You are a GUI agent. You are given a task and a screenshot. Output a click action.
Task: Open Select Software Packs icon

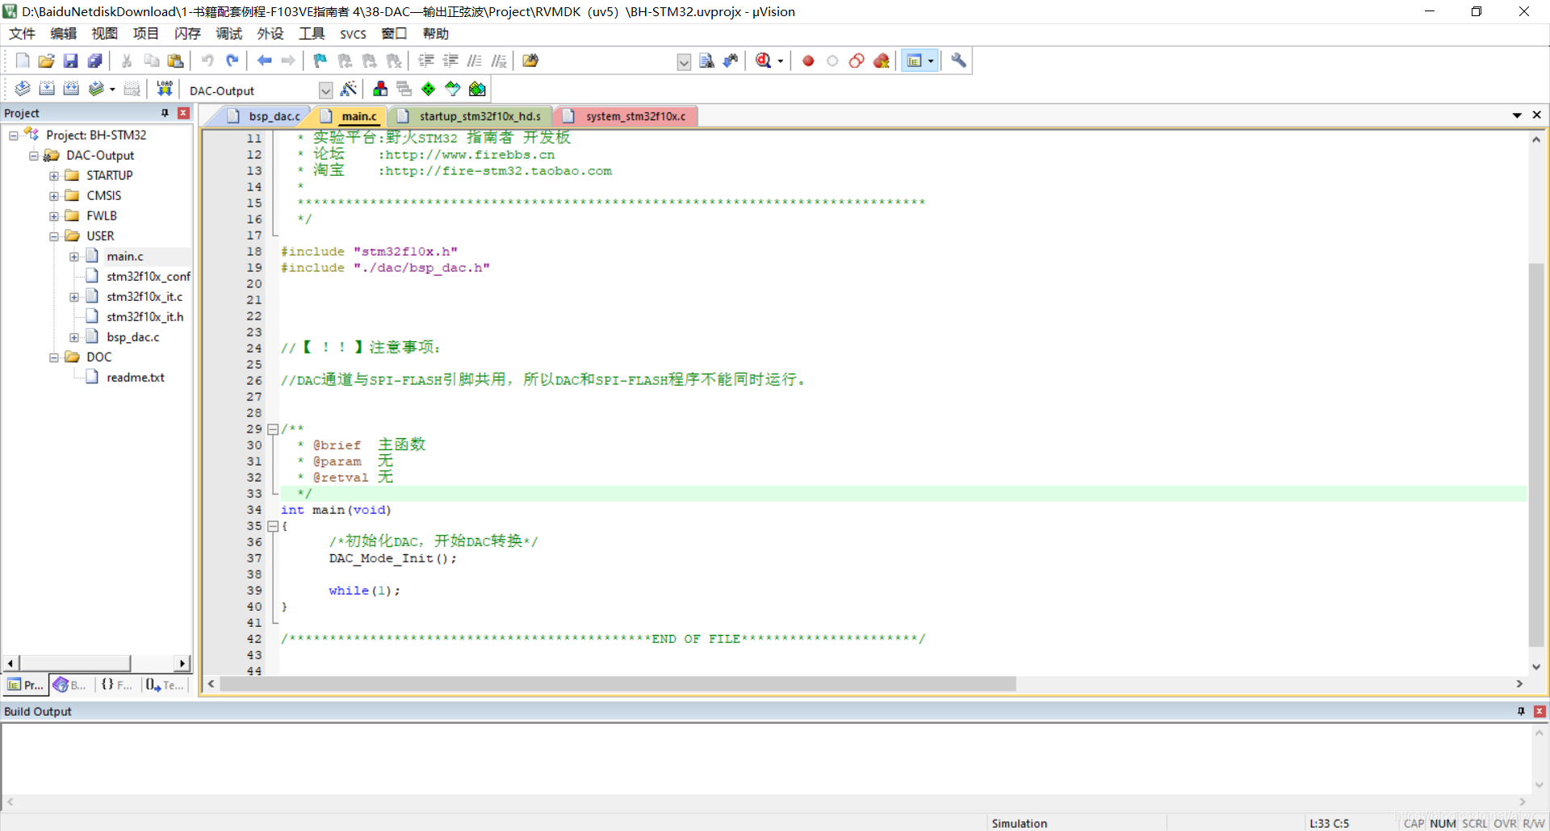coord(453,89)
